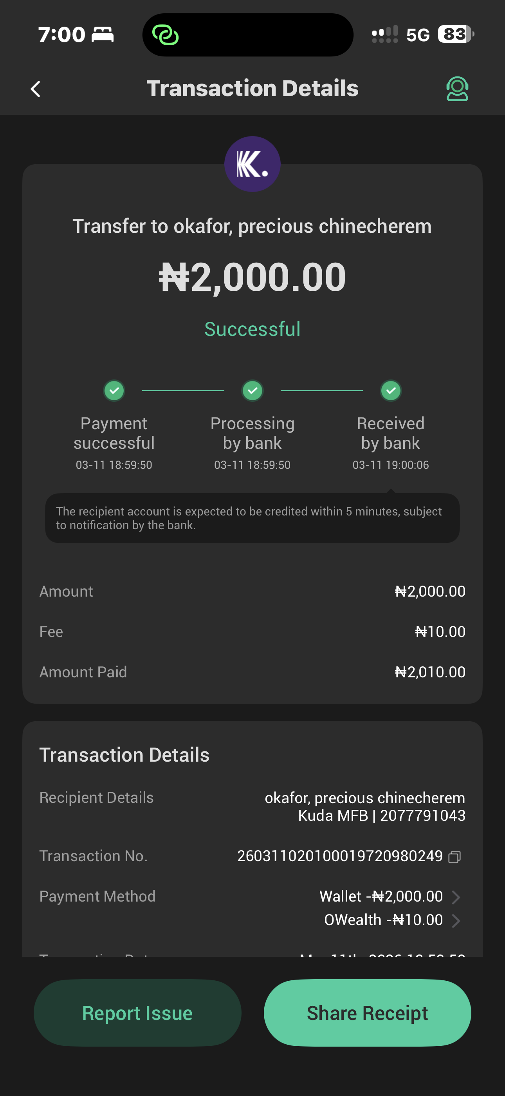Copy the transaction number

click(454, 856)
